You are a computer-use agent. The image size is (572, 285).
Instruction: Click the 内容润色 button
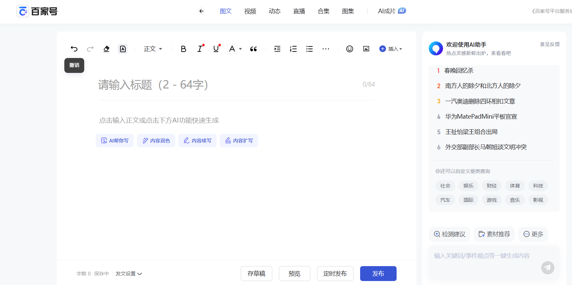(156, 141)
